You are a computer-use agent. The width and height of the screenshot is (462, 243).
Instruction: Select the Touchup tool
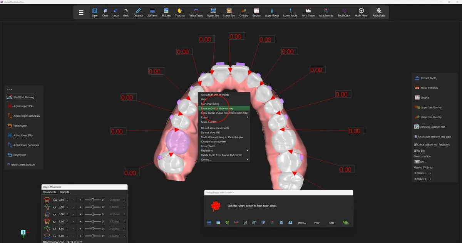(x=180, y=12)
